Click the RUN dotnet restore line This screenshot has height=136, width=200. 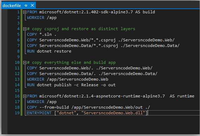pos(49,51)
